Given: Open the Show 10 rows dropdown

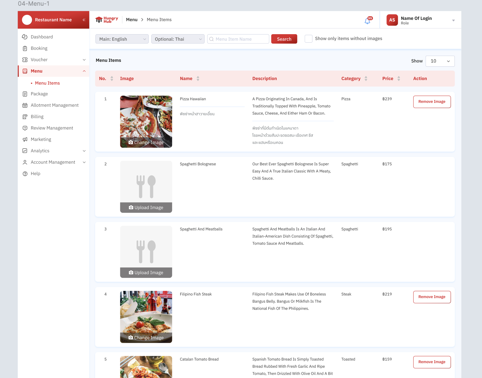Looking at the screenshot, I should pos(440,61).
